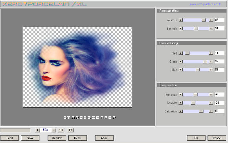Click the Softness slider handle

204,20
